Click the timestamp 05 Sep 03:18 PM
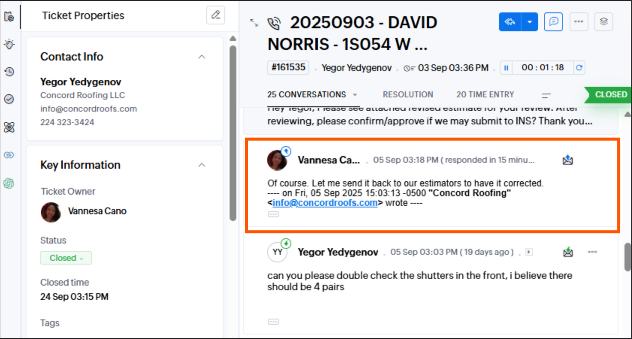 406,160
